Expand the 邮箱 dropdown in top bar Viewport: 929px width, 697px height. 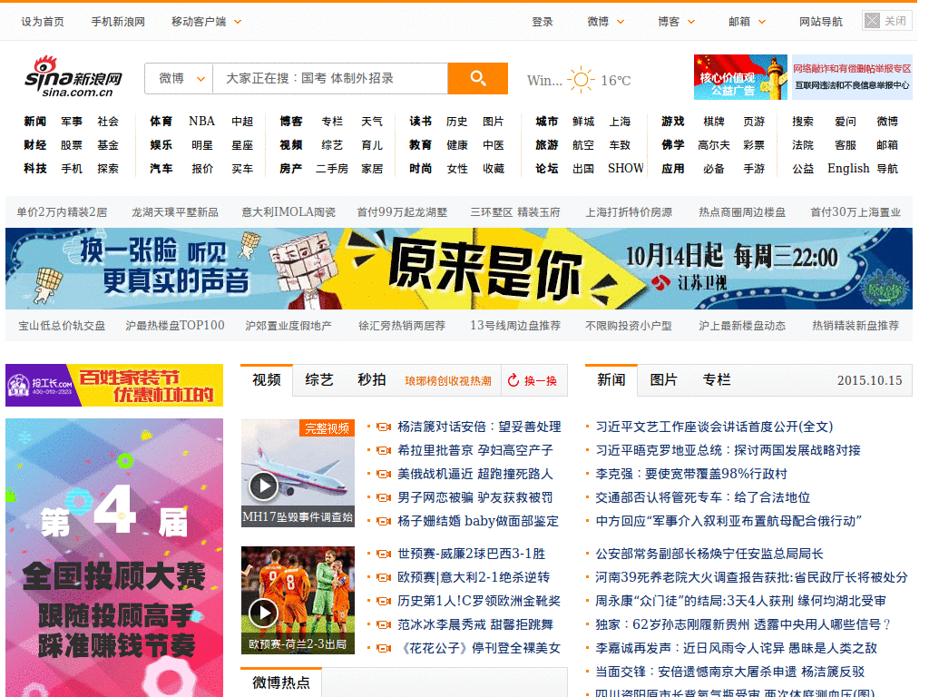(x=762, y=22)
